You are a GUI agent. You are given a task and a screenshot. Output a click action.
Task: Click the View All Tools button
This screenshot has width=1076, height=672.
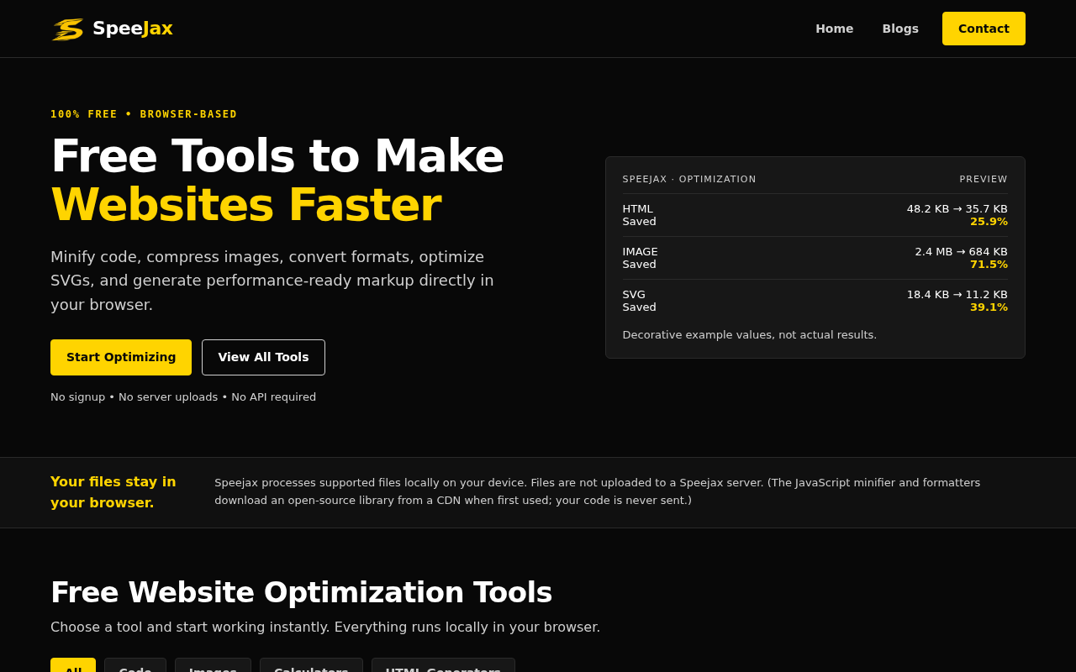tap(263, 357)
